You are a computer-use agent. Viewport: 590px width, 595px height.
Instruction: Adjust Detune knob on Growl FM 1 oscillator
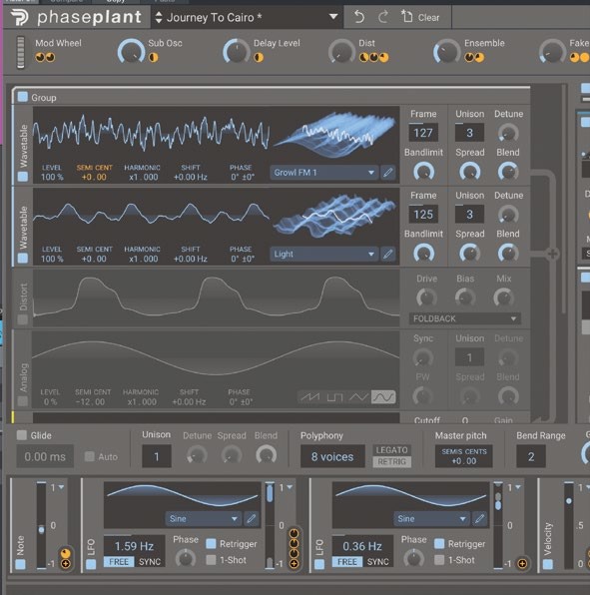pyautogui.click(x=508, y=133)
